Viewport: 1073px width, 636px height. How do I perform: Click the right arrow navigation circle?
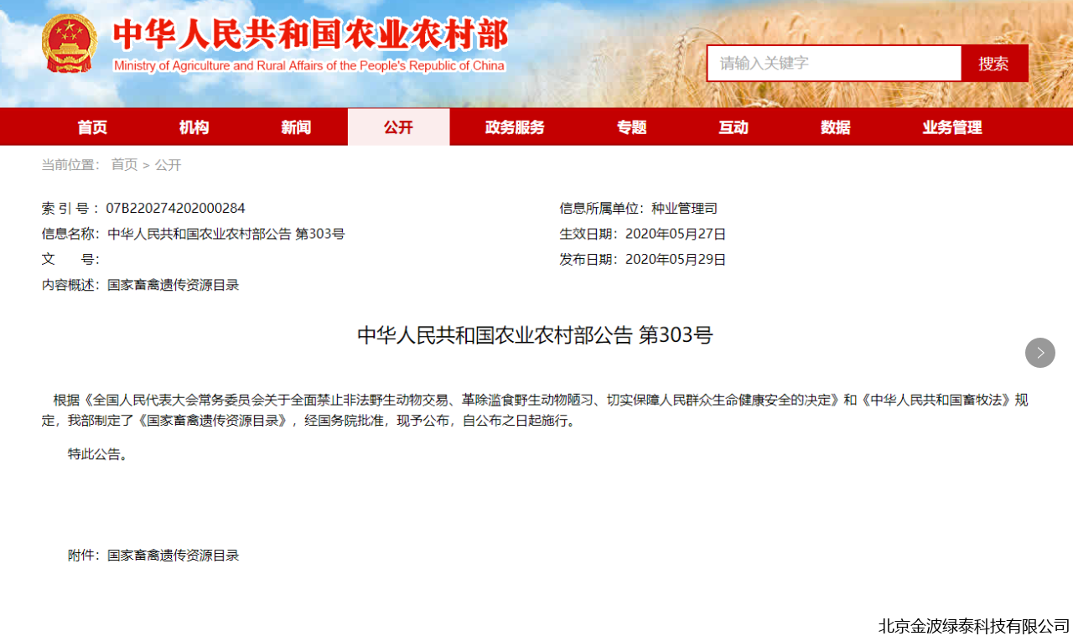pos(1040,353)
